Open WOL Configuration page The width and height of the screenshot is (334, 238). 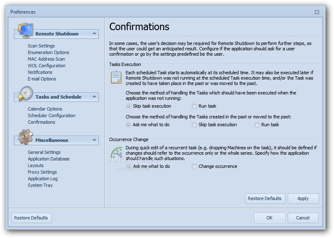point(46,66)
